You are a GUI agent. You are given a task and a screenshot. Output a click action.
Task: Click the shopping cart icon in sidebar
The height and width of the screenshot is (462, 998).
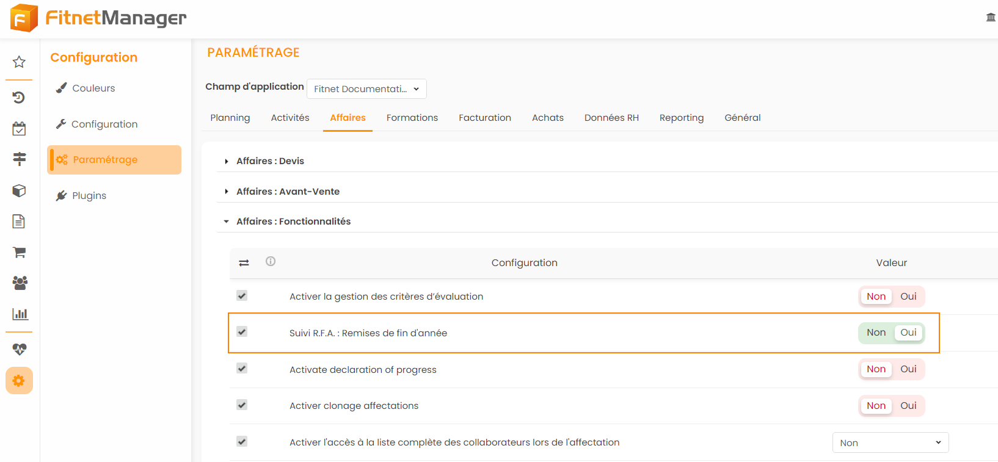click(x=19, y=252)
